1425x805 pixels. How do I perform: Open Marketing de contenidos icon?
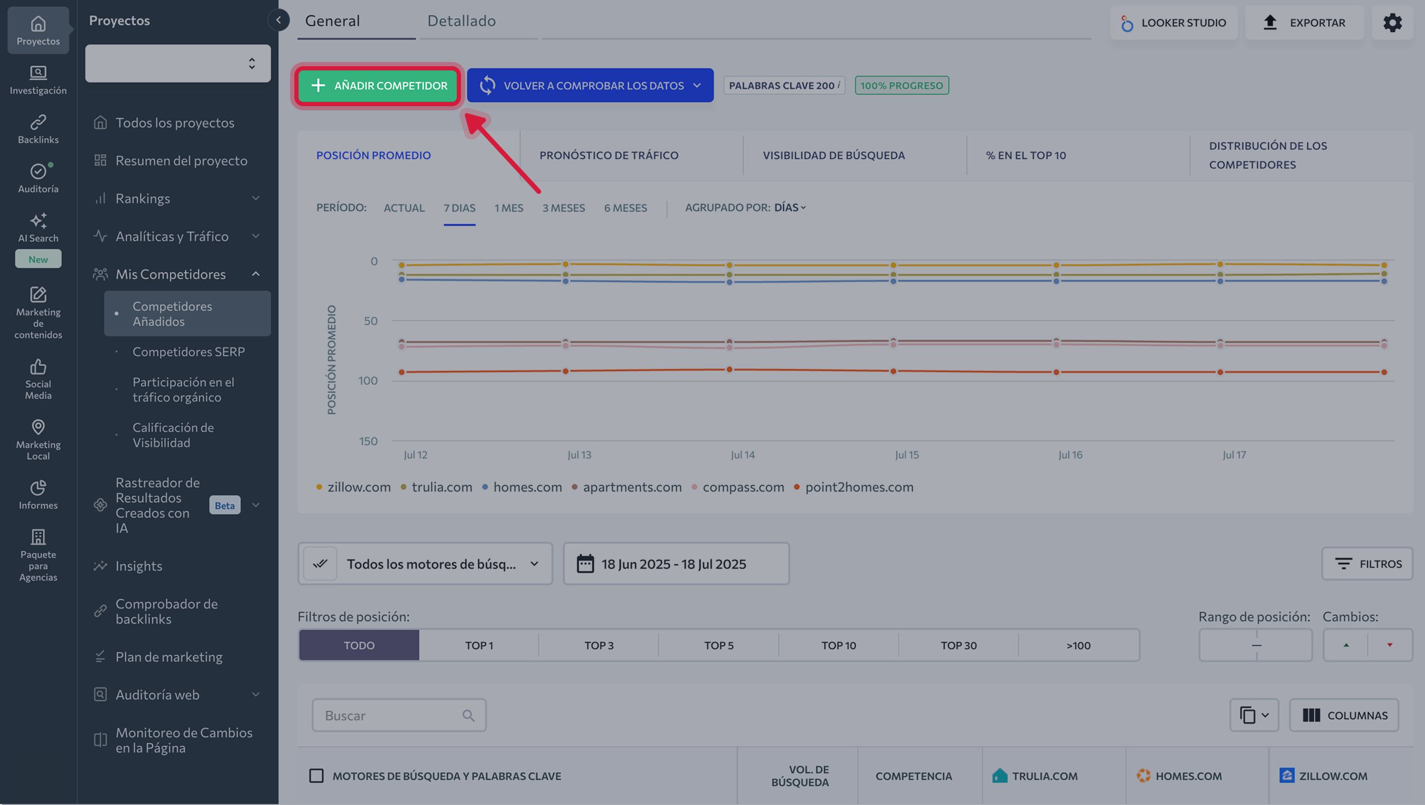(x=38, y=294)
